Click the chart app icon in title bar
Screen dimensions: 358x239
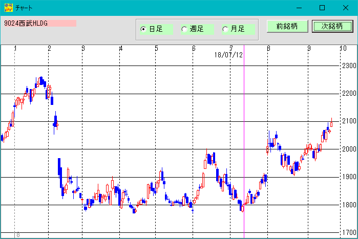pos(8,8)
